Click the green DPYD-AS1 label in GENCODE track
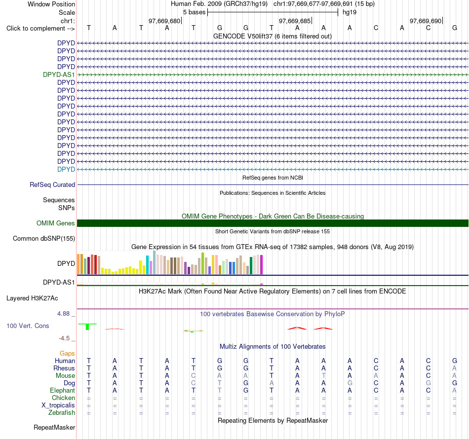The image size is (469, 439). click(x=59, y=74)
